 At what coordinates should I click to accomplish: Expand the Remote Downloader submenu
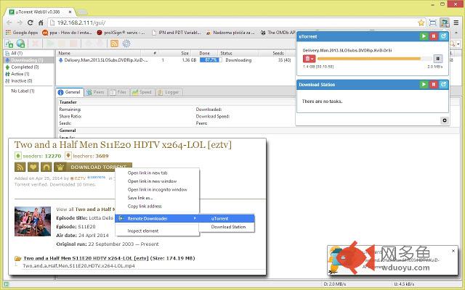(x=157, y=218)
